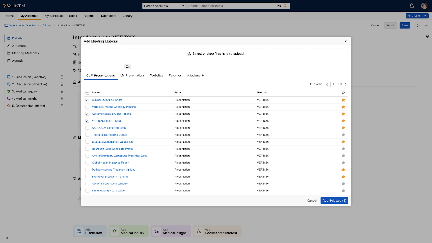Image resolution: width=432 pixels, height=243 pixels.
Task: Click the microphone icon on right edge
Action: [427, 36]
